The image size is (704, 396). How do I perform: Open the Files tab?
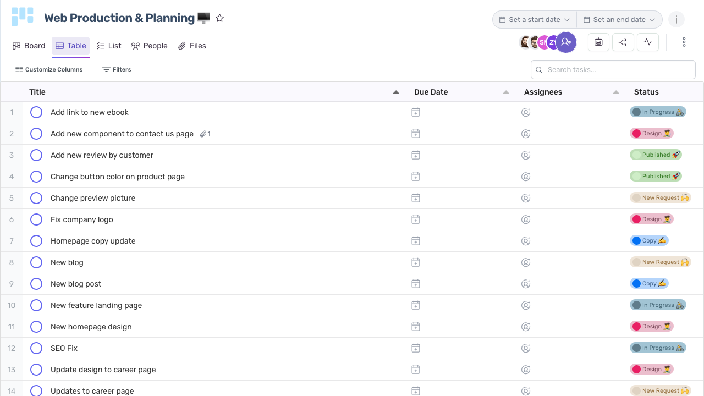point(192,46)
